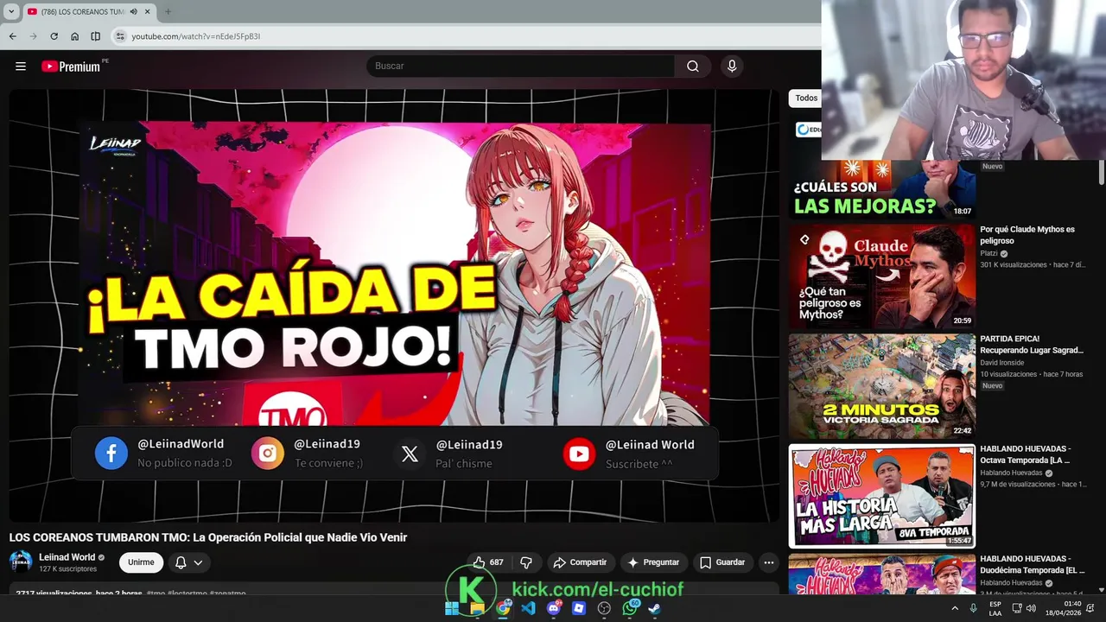Open Steam from the taskbar

point(655,608)
